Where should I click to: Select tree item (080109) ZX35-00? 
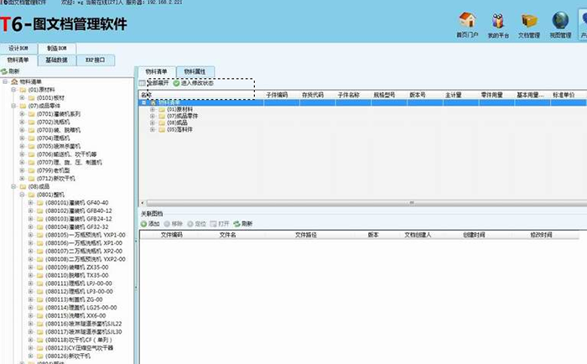coord(77,268)
